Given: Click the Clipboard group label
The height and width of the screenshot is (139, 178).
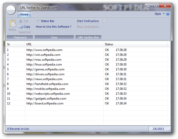Looking at the screenshot, I should (x=20, y=37).
